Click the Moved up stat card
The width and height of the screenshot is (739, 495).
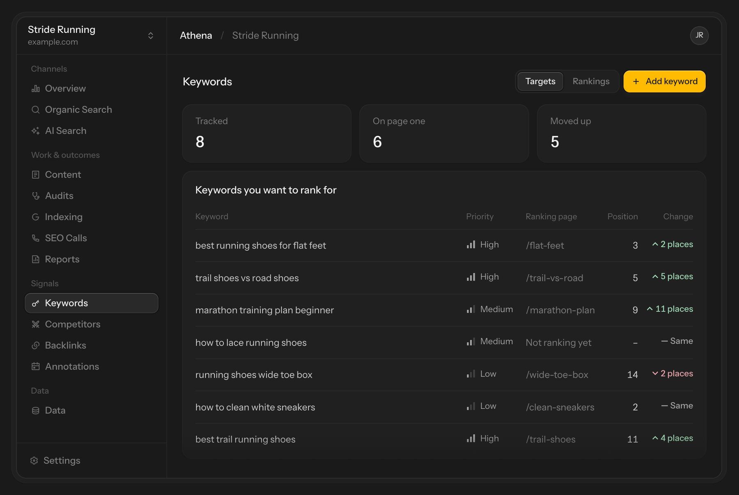pyautogui.click(x=621, y=134)
